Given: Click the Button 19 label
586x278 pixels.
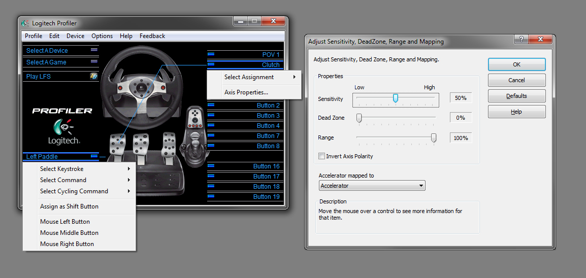Looking at the screenshot, I should tap(267, 197).
